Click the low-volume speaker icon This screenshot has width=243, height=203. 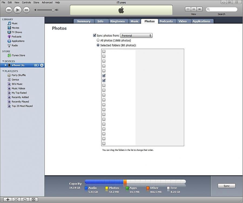(35, 10)
